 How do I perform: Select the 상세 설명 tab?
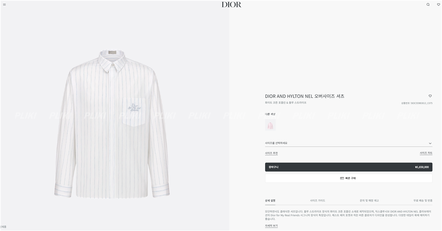pyautogui.click(x=270, y=201)
